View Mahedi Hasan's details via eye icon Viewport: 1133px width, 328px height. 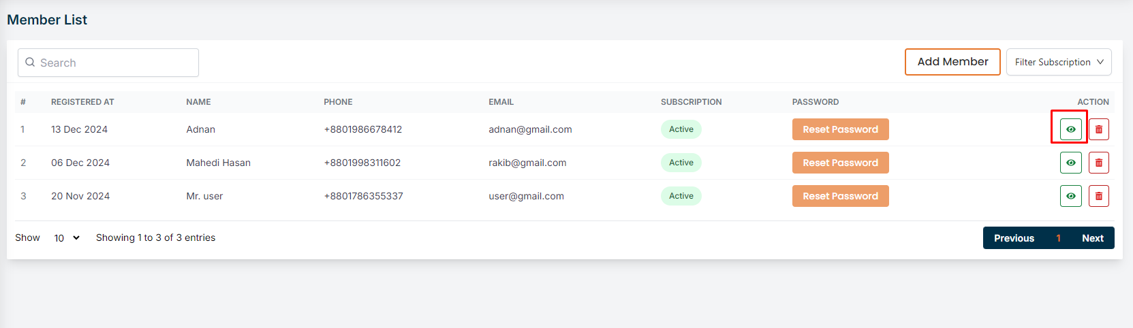point(1070,163)
